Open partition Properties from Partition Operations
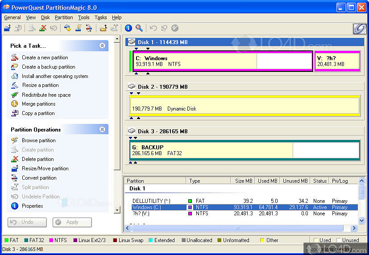Viewport: 369px width, 255px height. click(33, 206)
